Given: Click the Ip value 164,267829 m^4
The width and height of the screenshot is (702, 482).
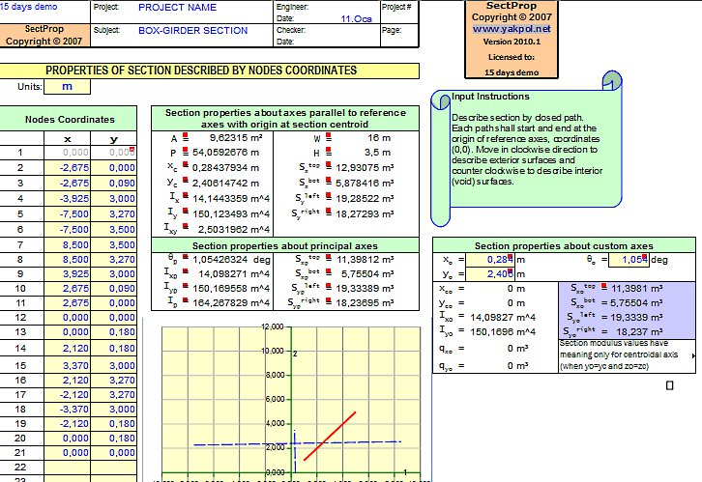Looking at the screenshot, I should tap(231, 303).
